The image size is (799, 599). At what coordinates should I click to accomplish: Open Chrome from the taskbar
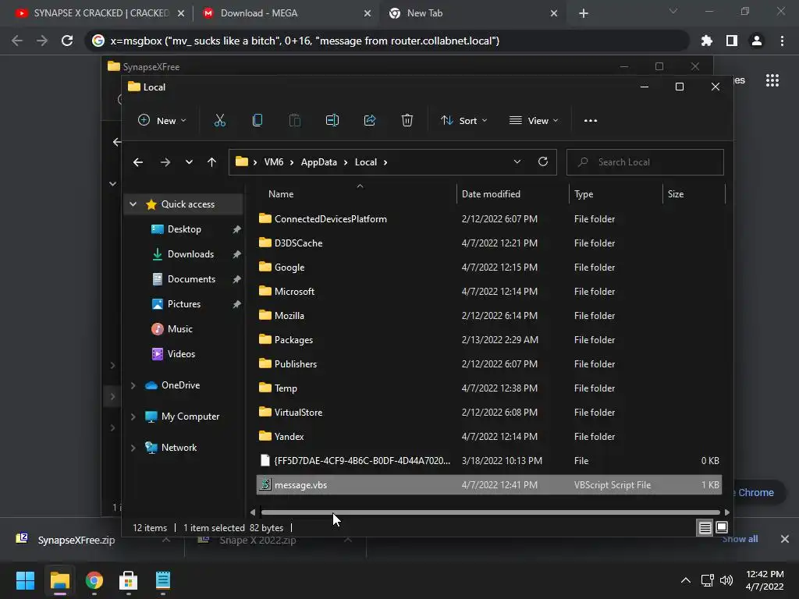(x=94, y=580)
